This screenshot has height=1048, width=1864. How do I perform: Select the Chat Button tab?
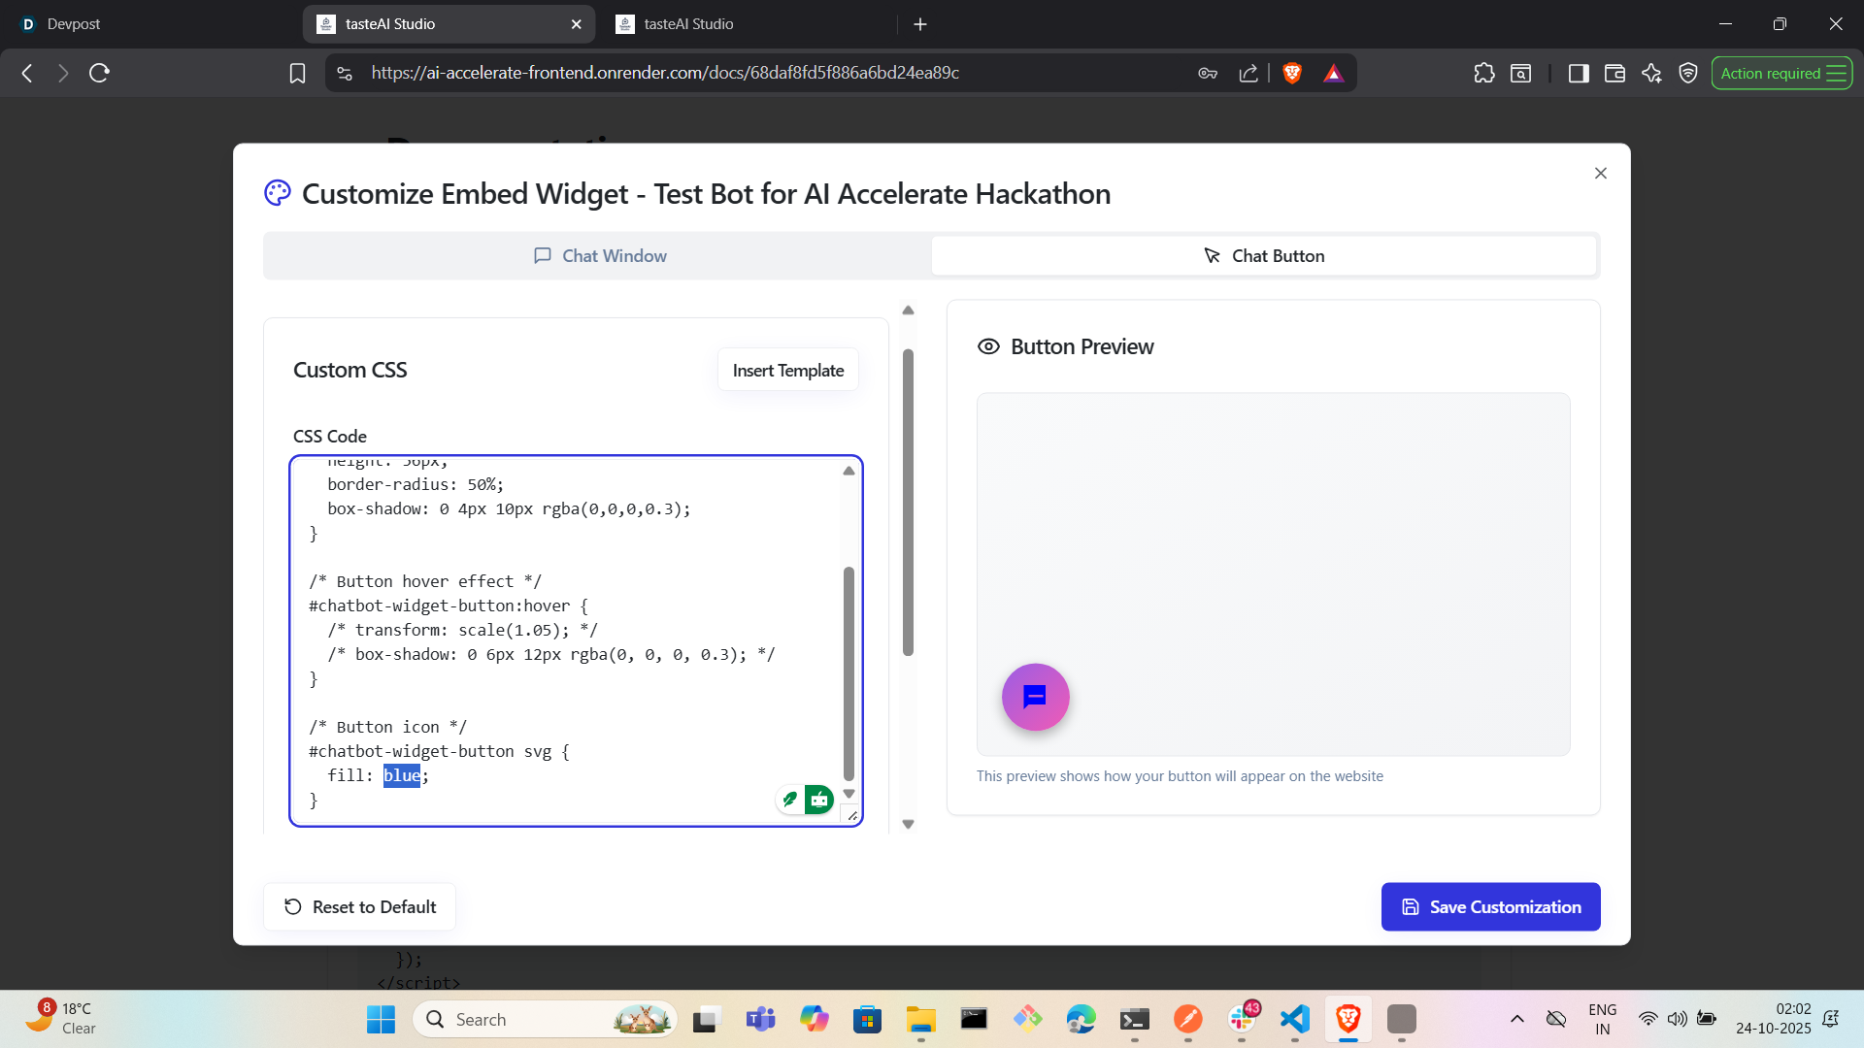1263,256
